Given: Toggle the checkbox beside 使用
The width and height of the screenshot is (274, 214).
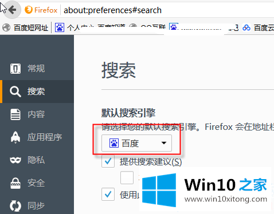Looking at the screenshot, I should pyautogui.click(x=108, y=194).
